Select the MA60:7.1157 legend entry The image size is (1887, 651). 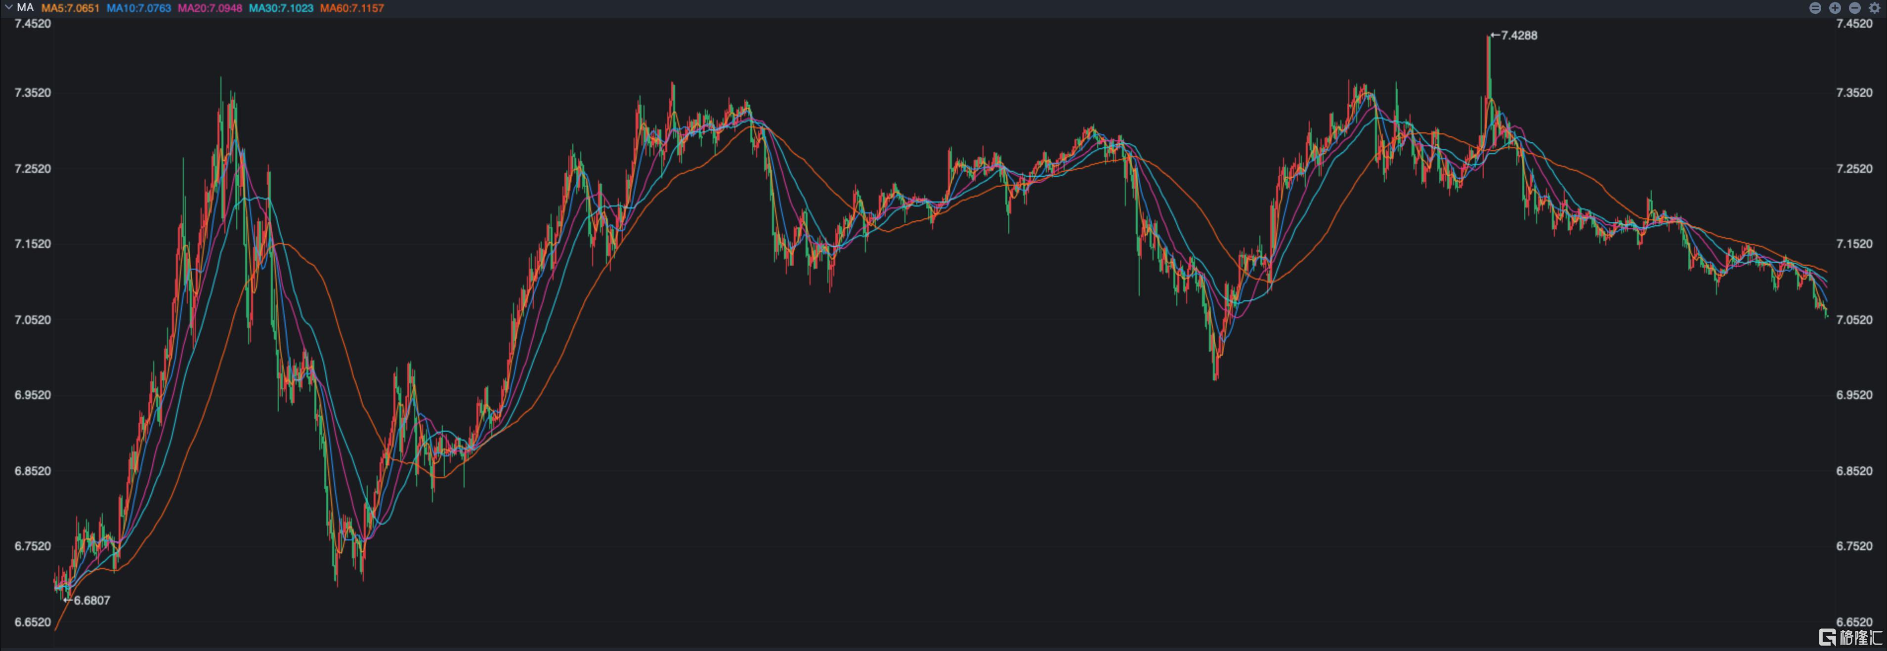351,8
